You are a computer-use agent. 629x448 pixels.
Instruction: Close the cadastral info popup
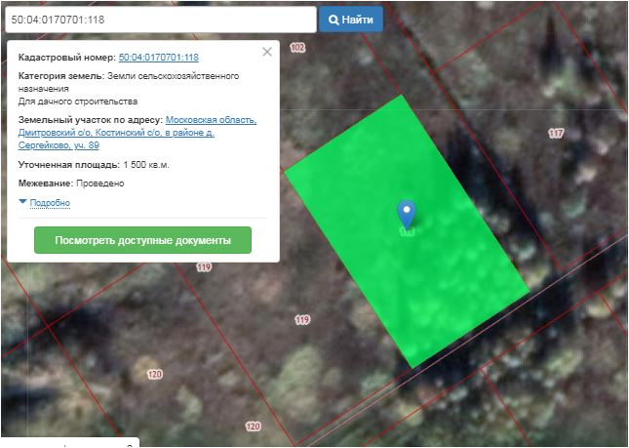coord(267,52)
